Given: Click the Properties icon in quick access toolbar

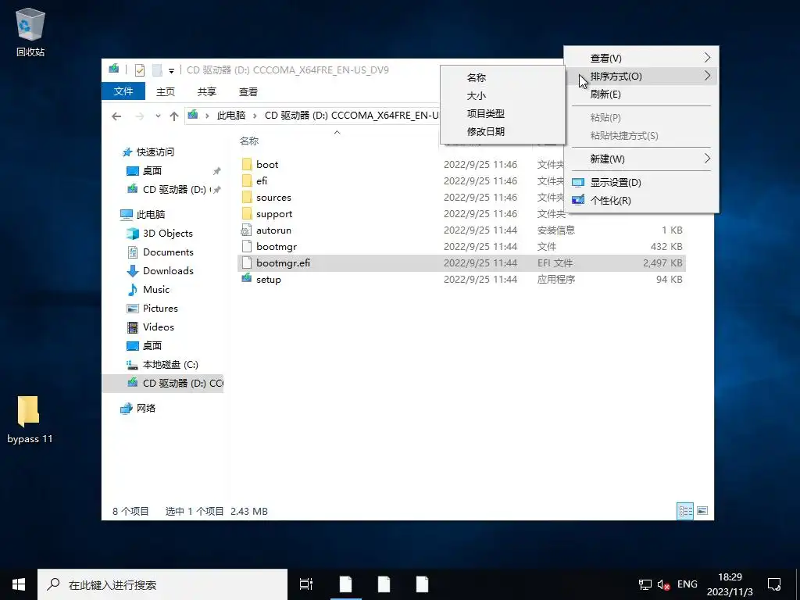Looking at the screenshot, I should (x=139, y=70).
